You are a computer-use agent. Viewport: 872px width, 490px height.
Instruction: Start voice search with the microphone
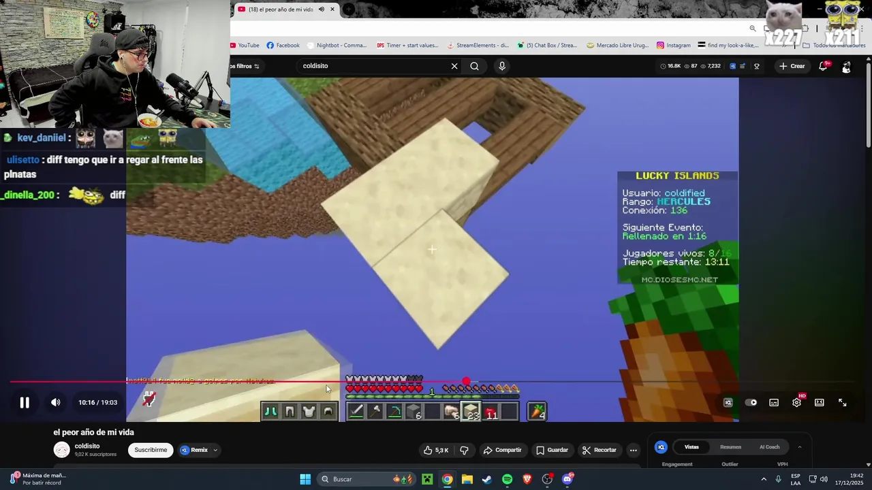click(502, 66)
